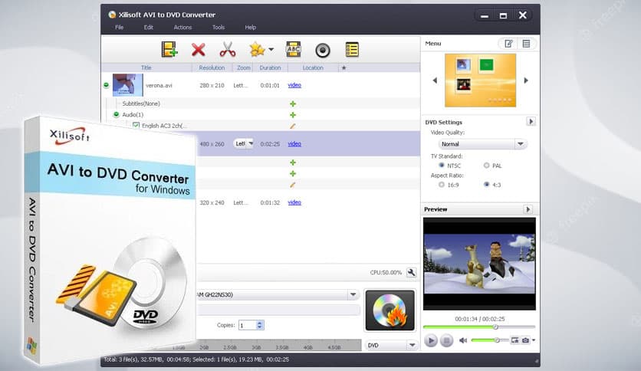Click the edit menu template icon

pos(508,44)
